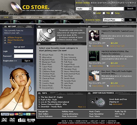Image resolution: width=137 pixels, height=125 pixels.
Task: Open the Contacts navigation tab
Action: coord(71,17)
